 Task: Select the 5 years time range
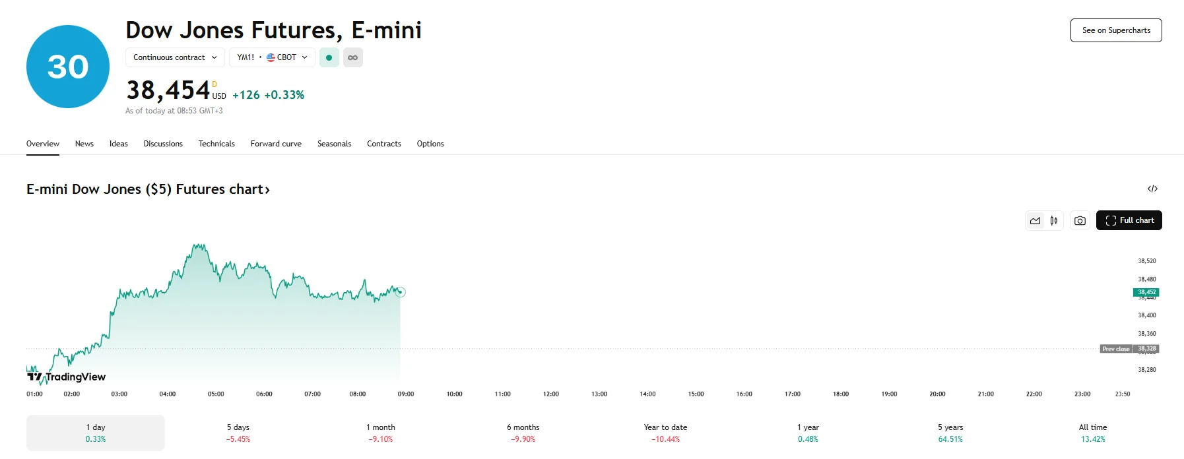pos(950,433)
